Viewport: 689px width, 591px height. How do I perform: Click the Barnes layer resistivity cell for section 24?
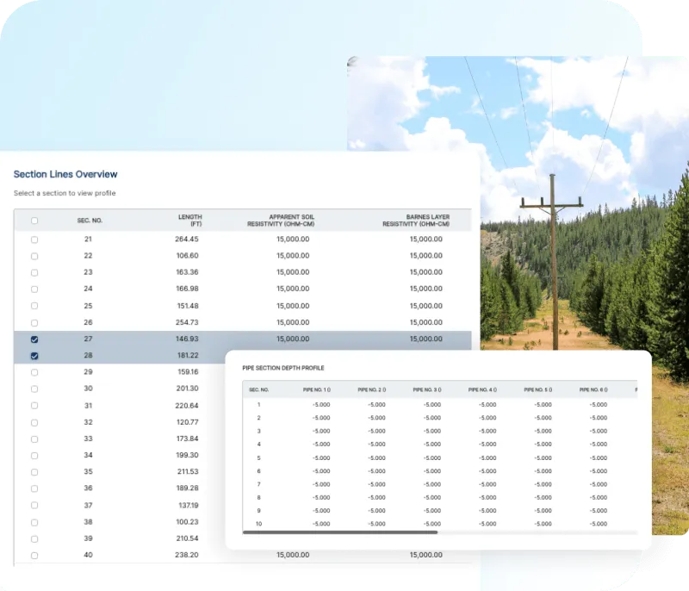(x=425, y=289)
